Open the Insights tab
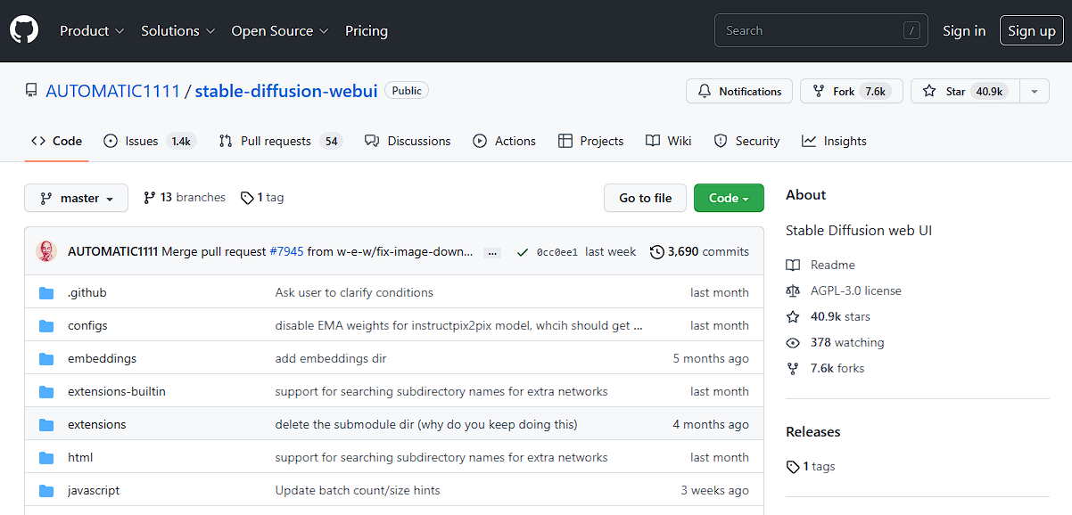 [834, 141]
